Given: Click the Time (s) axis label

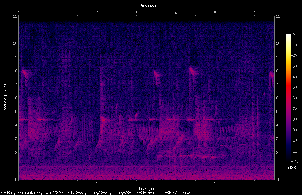Looking at the screenshot, I should pos(146,189).
